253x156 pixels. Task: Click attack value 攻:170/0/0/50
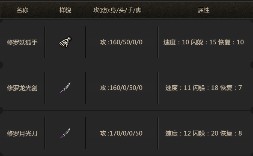[121, 133]
